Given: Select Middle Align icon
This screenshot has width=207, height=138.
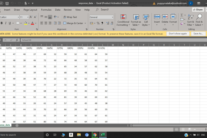Looking at the screenshot, I should [46, 17].
